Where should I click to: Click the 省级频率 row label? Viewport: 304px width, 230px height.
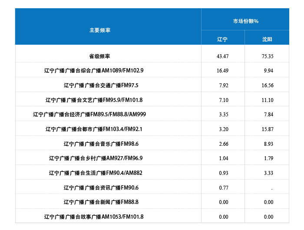click(x=99, y=56)
